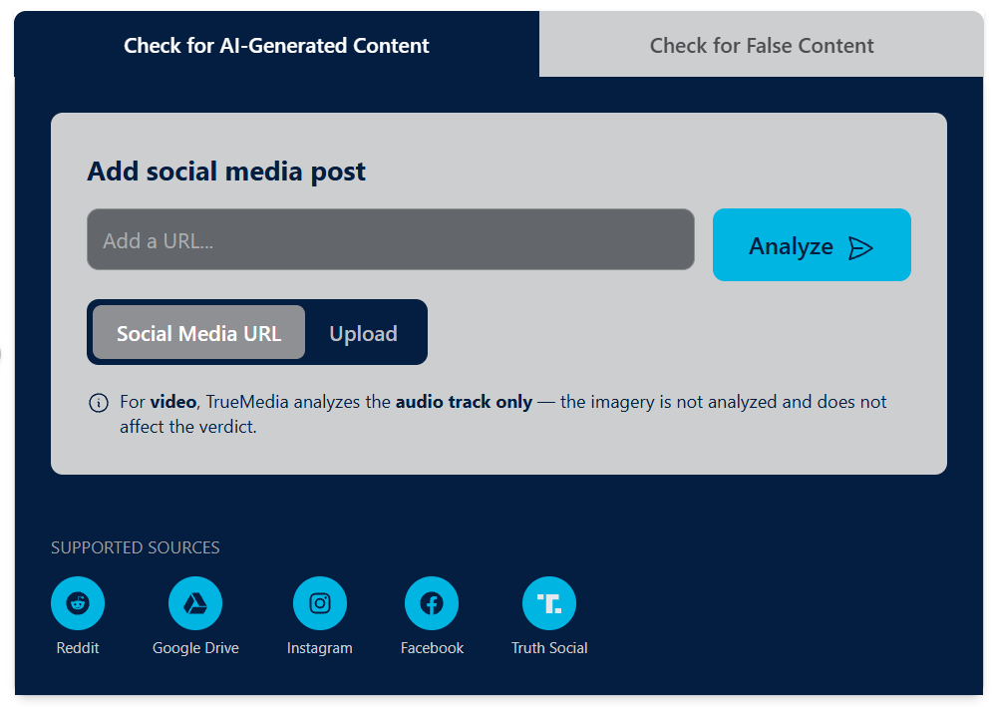Click the Reddit text label

[x=78, y=648]
